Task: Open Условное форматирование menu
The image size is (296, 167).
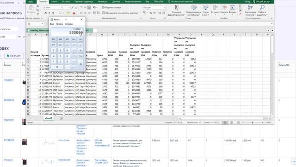Action: click(x=177, y=10)
